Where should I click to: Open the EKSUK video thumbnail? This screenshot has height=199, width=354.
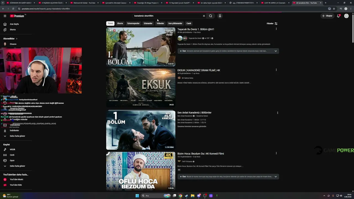(x=141, y=88)
